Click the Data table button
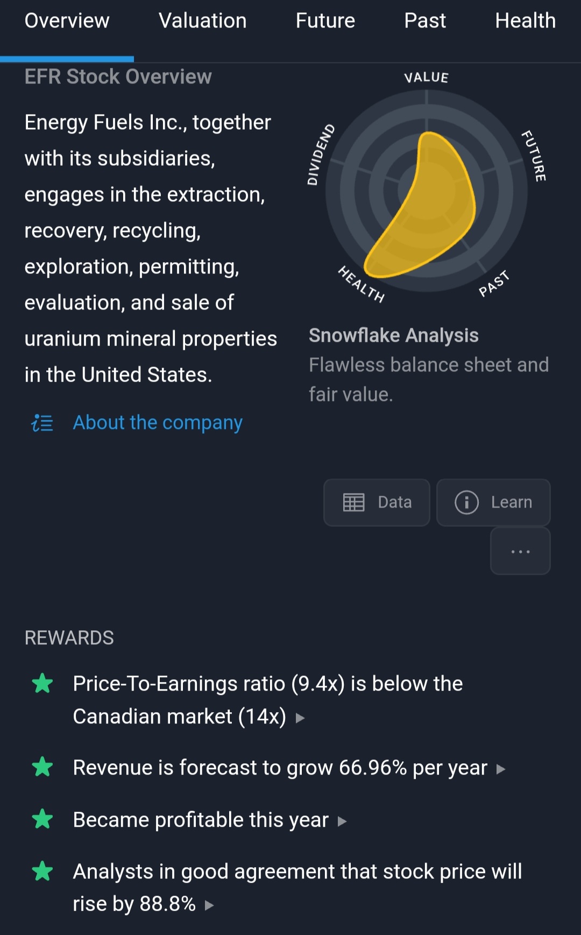Screen dimensions: 581x935 click(x=377, y=502)
